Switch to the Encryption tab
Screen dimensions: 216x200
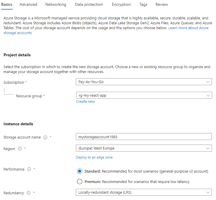(121, 5)
